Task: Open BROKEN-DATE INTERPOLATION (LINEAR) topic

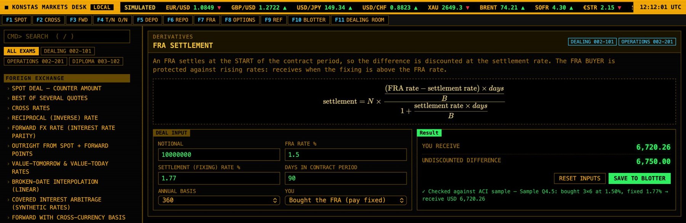Action: pos(55,186)
